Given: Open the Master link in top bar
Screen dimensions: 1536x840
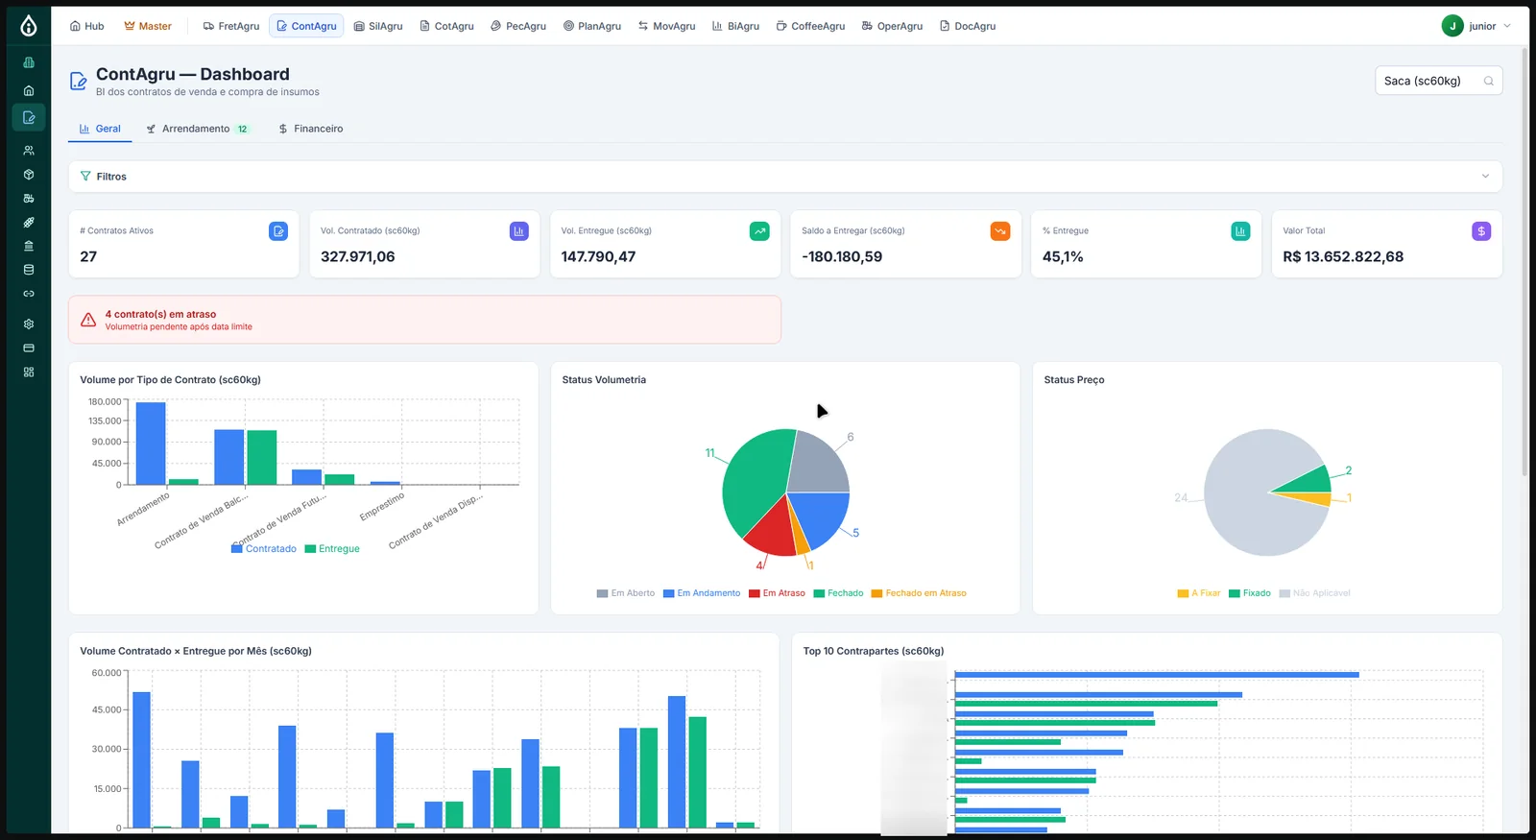Looking at the screenshot, I should 148,26.
